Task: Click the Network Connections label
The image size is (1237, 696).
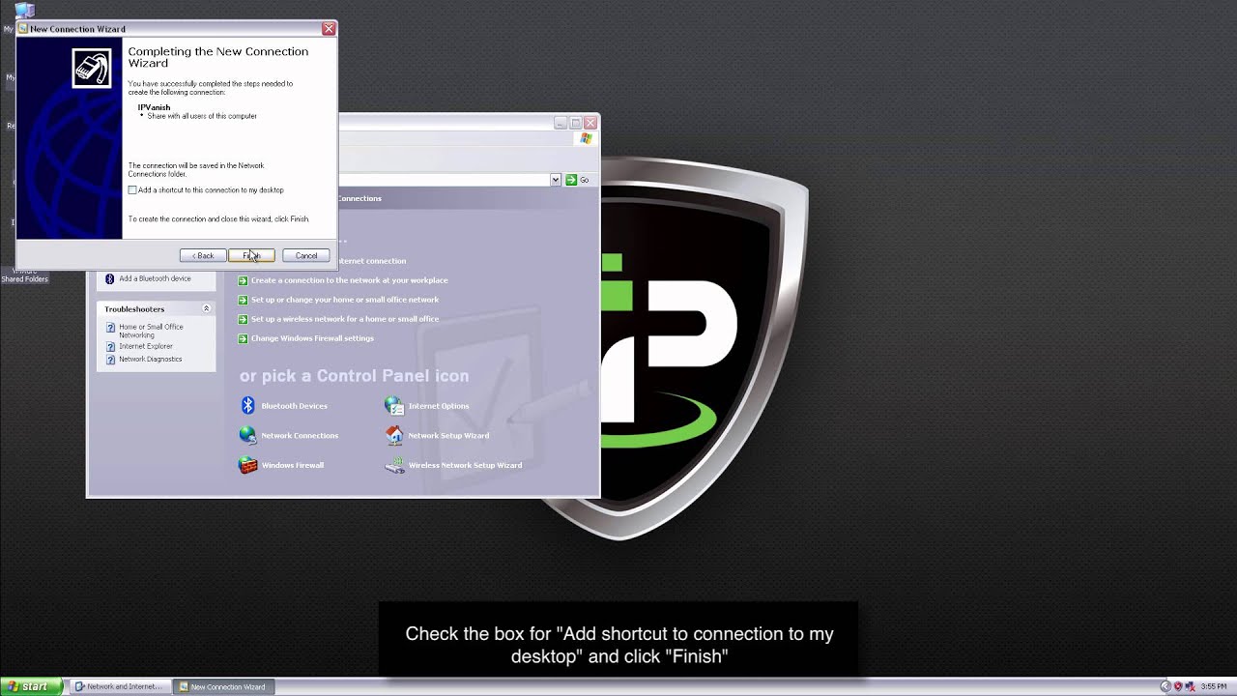Action: tap(300, 435)
